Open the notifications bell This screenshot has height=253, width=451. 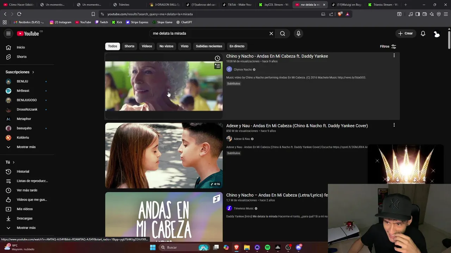tap(423, 33)
